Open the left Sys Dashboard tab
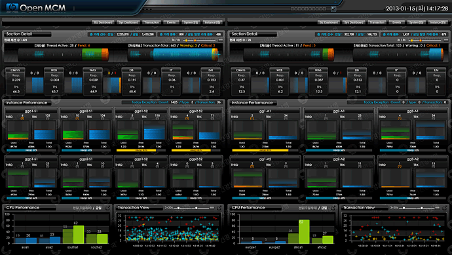452x255 pixels. click(128, 22)
